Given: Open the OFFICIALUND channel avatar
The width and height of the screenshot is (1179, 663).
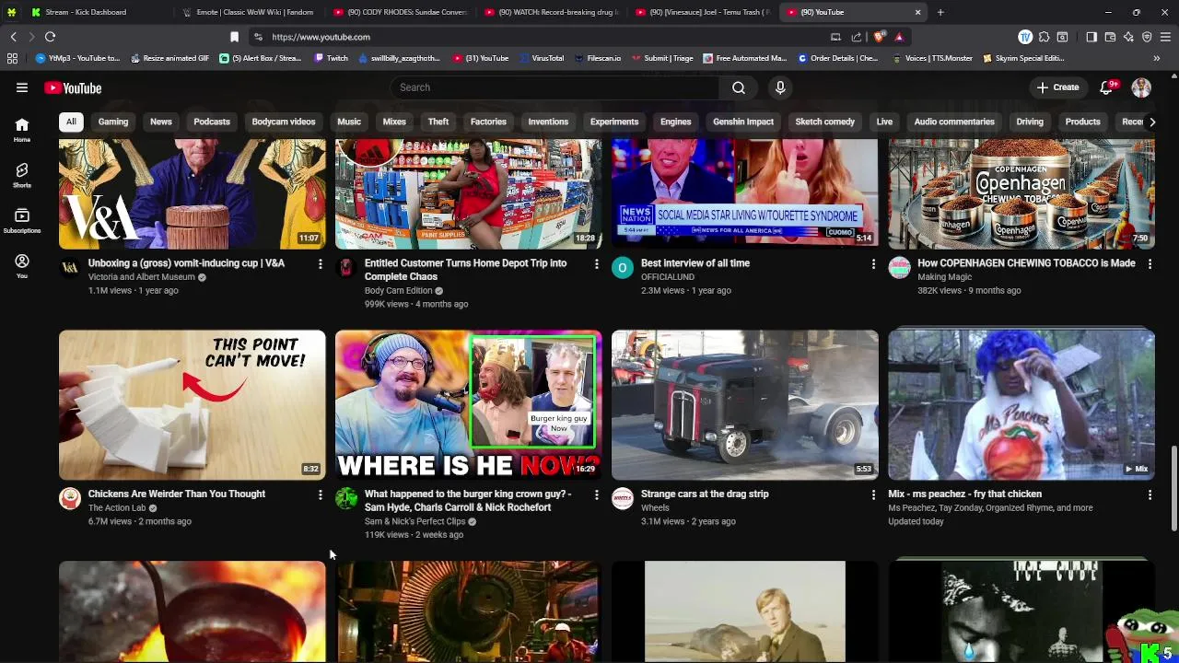Looking at the screenshot, I should click(x=623, y=268).
